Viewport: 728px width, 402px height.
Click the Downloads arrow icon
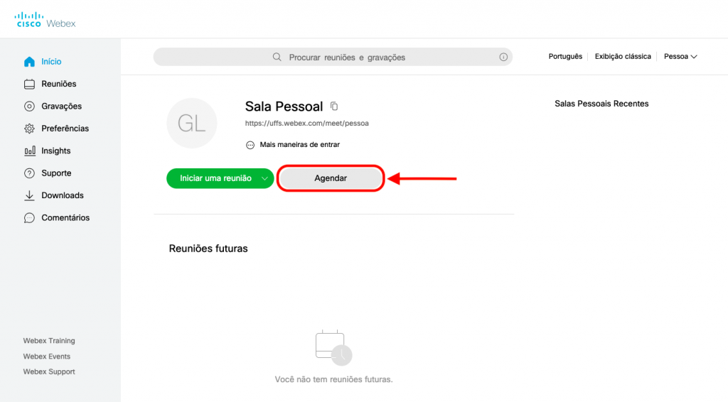29,195
